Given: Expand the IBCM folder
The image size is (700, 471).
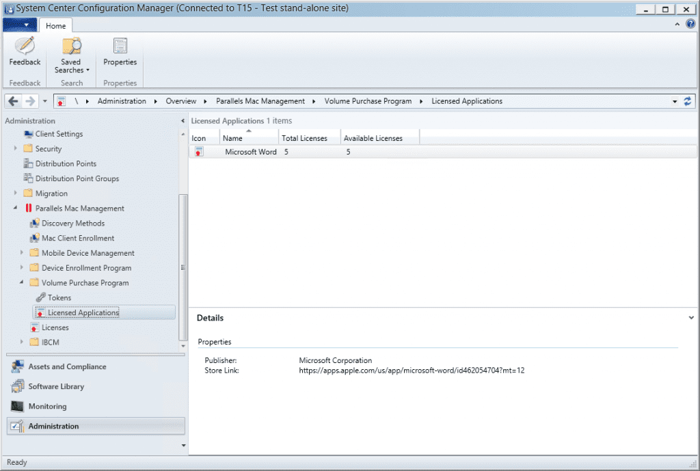Looking at the screenshot, I should [21, 342].
